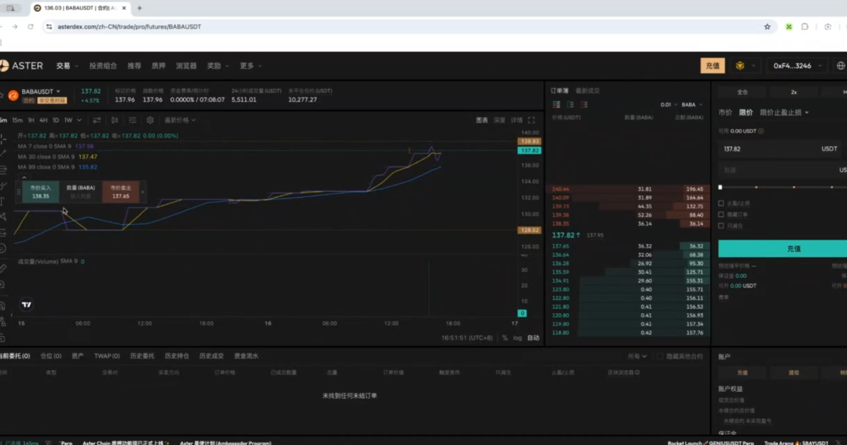Viewport: 847px width, 445px height.
Task: Open the 仓位(0) tab in bottom panel
Action: point(51,355)
